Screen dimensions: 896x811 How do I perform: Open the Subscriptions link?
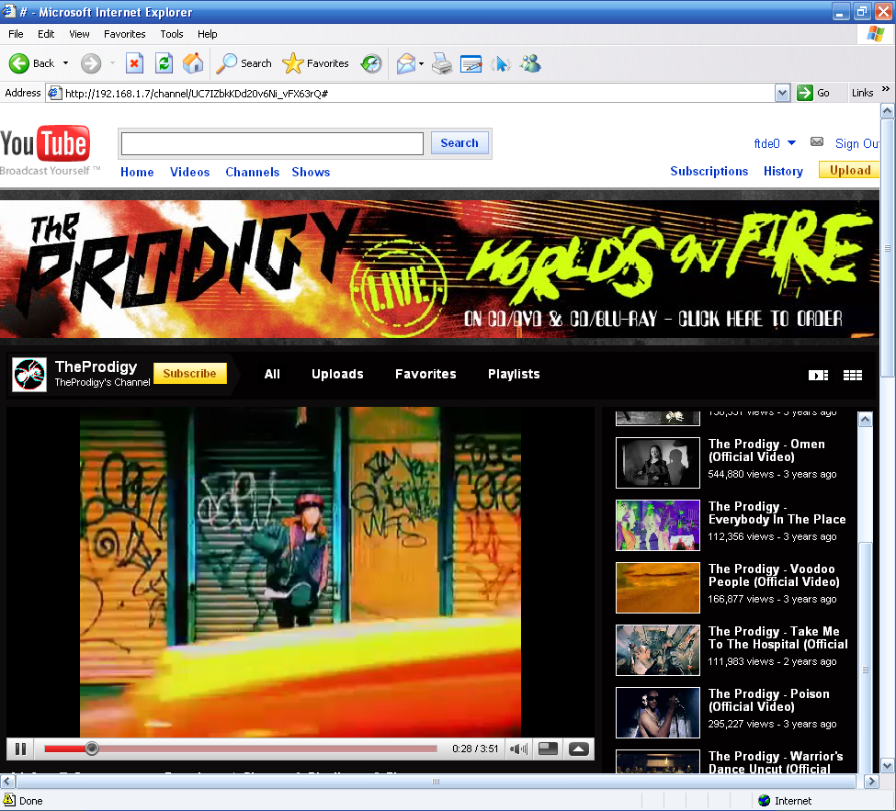[709, 171]
